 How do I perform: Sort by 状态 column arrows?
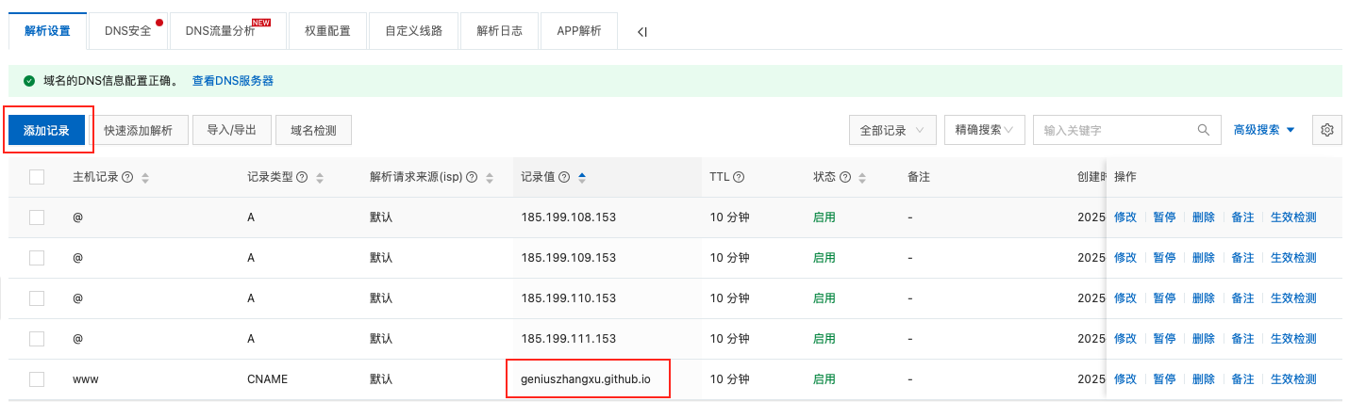coord(862,178)
